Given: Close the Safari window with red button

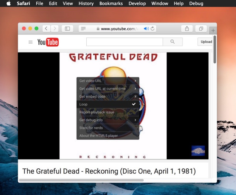Looking at the screenshot, I should [x=24, y=29].
